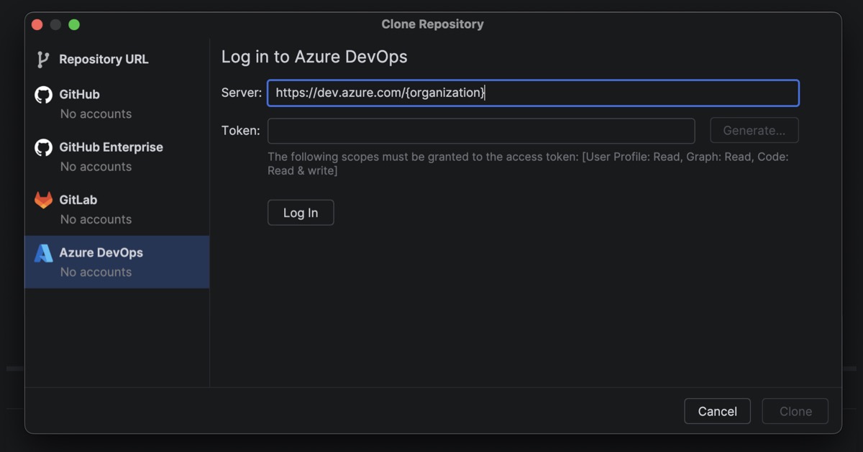Click the GitLab fox icon
Image resolution: width=863 pixels, height=452 pixels.
44,200
